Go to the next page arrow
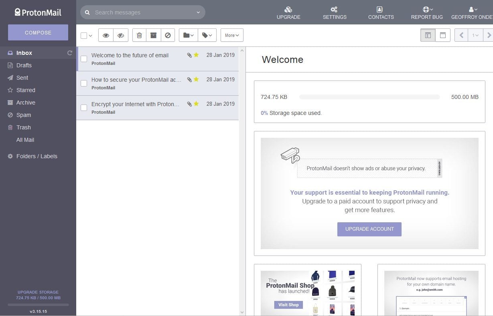This screenshot has width=493, height=316. (x=488, y=35)
